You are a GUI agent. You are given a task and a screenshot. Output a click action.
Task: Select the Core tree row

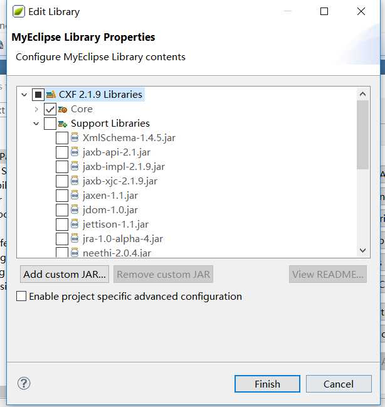click(x=82, y=109)
